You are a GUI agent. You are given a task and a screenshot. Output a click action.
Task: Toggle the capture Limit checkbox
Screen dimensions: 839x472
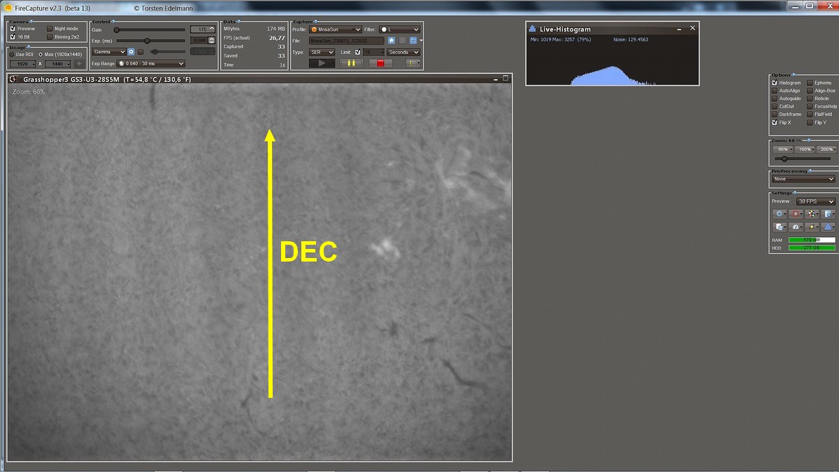[x=358, y=52]
